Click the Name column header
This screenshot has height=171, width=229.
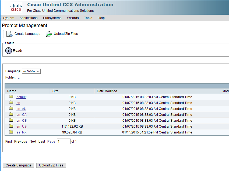tap(27, 91)
